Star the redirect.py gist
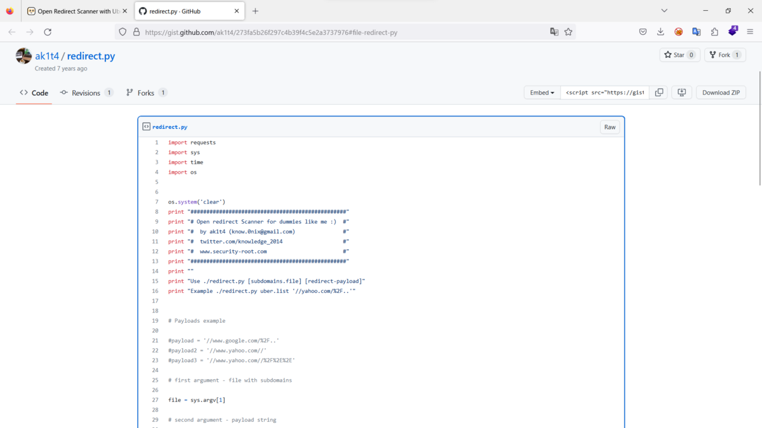Image resolution: width=762 pixels, height=428 pixels. [x=679, y=55]
